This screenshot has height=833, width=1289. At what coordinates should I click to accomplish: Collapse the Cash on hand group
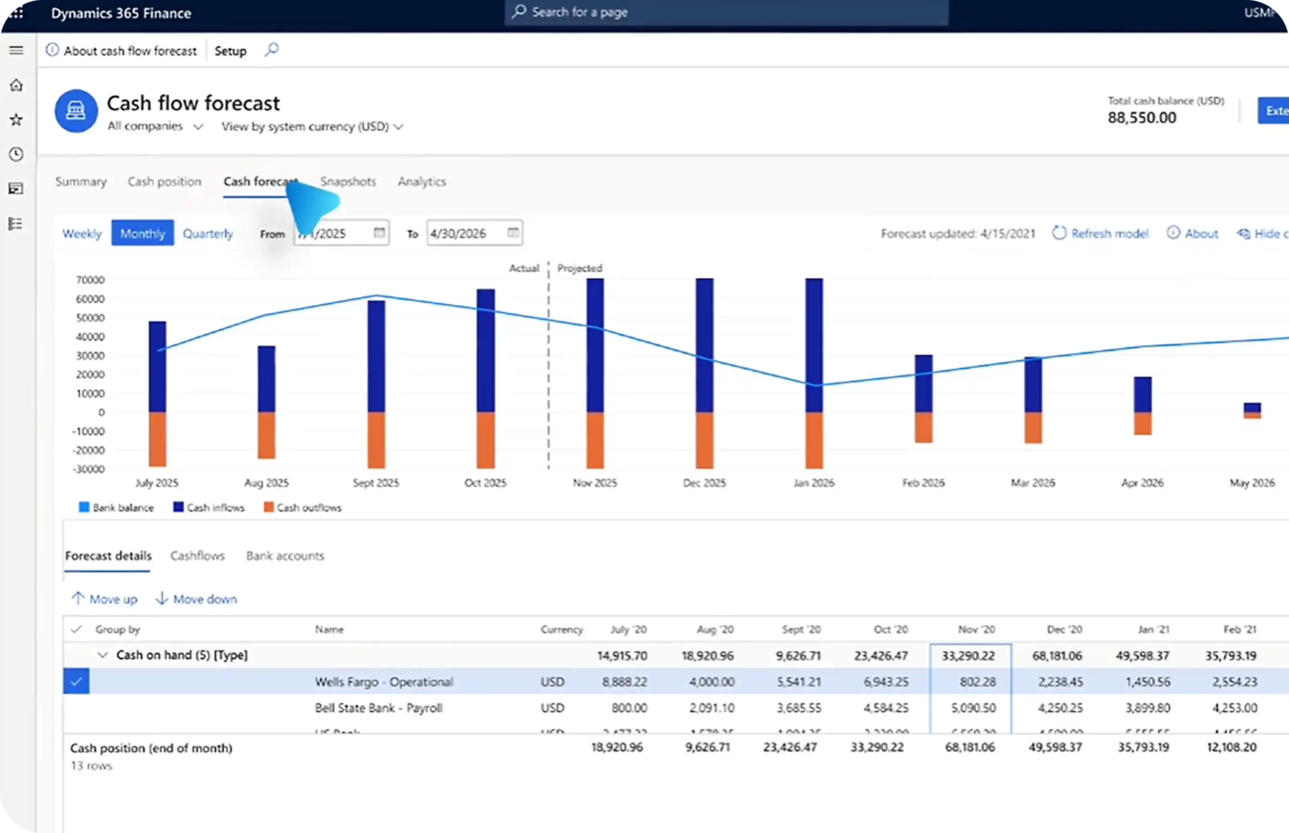tap(102, 655)
